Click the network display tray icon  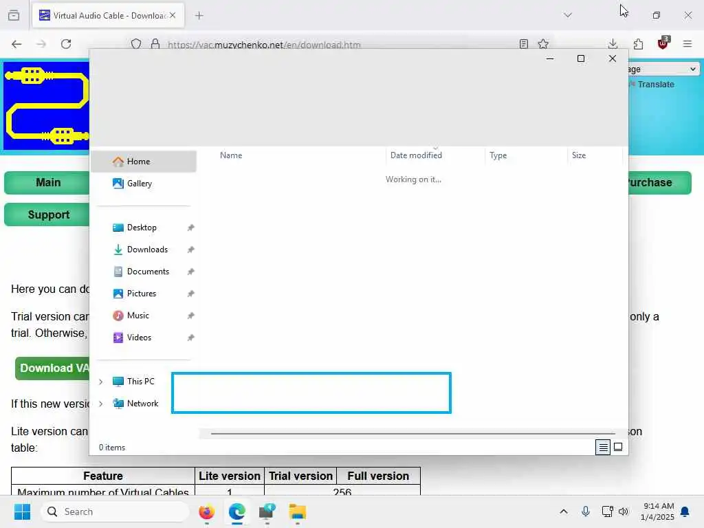608,511
